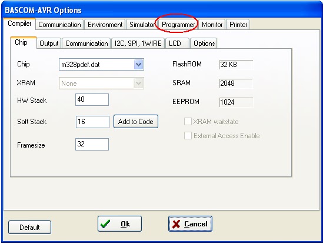
Task: Click the Soft Stack label
Action: pos(32,122)
